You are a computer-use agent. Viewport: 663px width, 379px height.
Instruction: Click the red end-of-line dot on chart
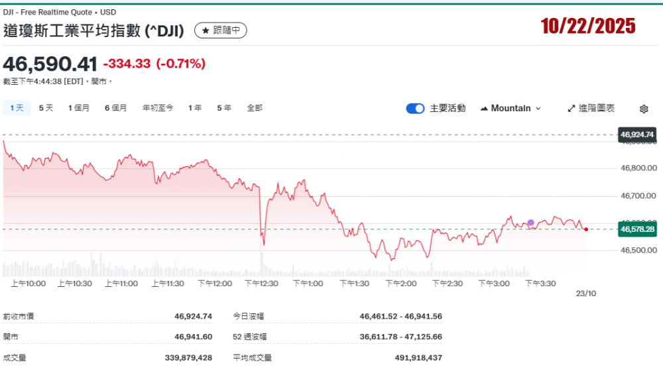(x=586, y=229)
